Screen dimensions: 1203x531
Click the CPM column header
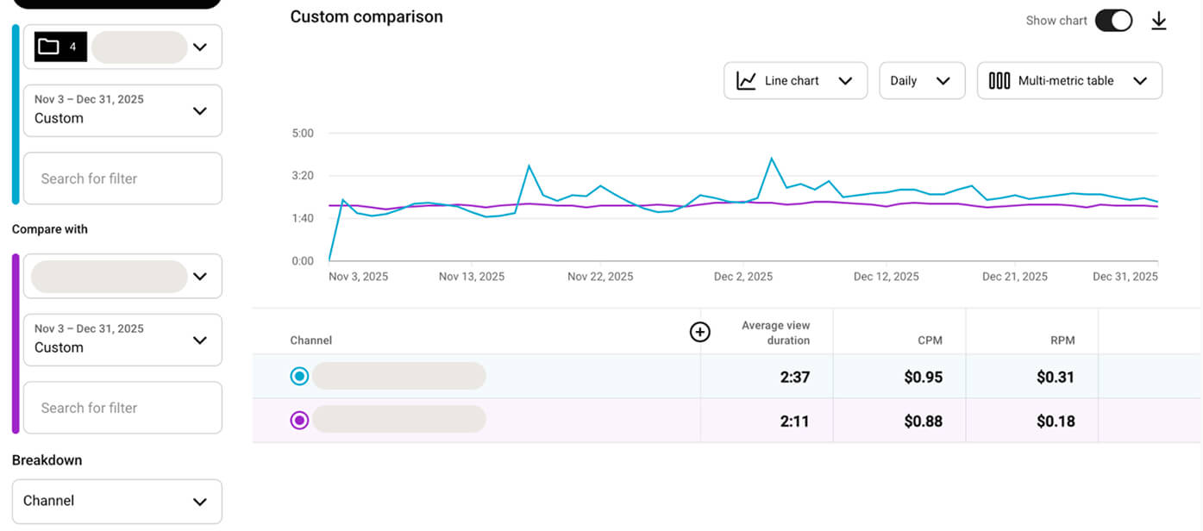click(x=930, y=340)
